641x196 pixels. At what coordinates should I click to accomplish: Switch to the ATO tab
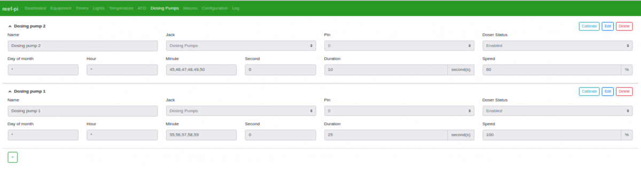click(142, 8)
